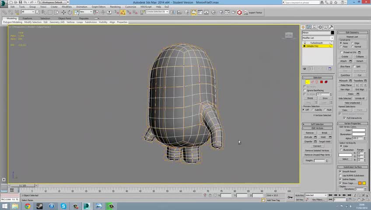The height and width of the screenshot is (210, 371).
Task: Click the Pin Stack icon
Action: 304,69
